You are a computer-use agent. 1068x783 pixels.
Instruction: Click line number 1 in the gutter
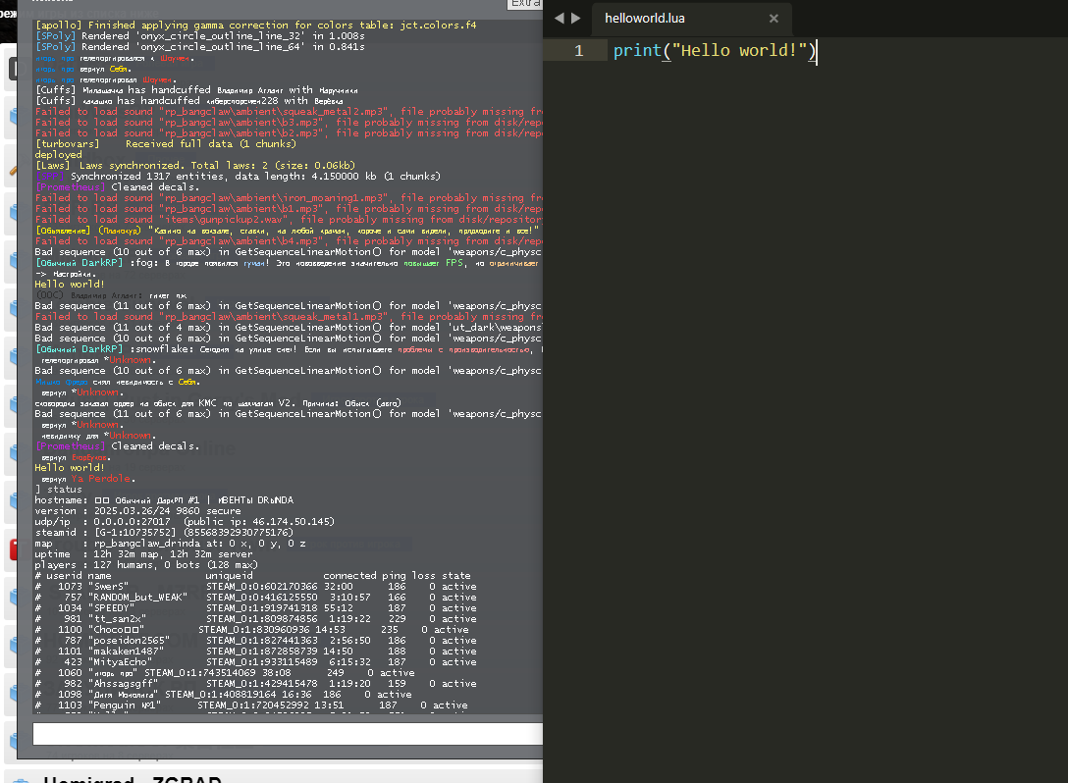click(578, 51)
